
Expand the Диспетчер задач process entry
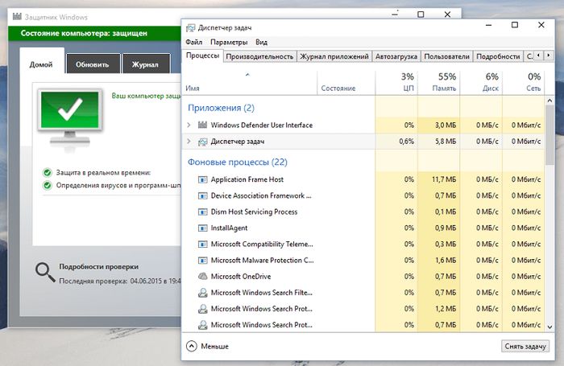(x=189, y=142)
